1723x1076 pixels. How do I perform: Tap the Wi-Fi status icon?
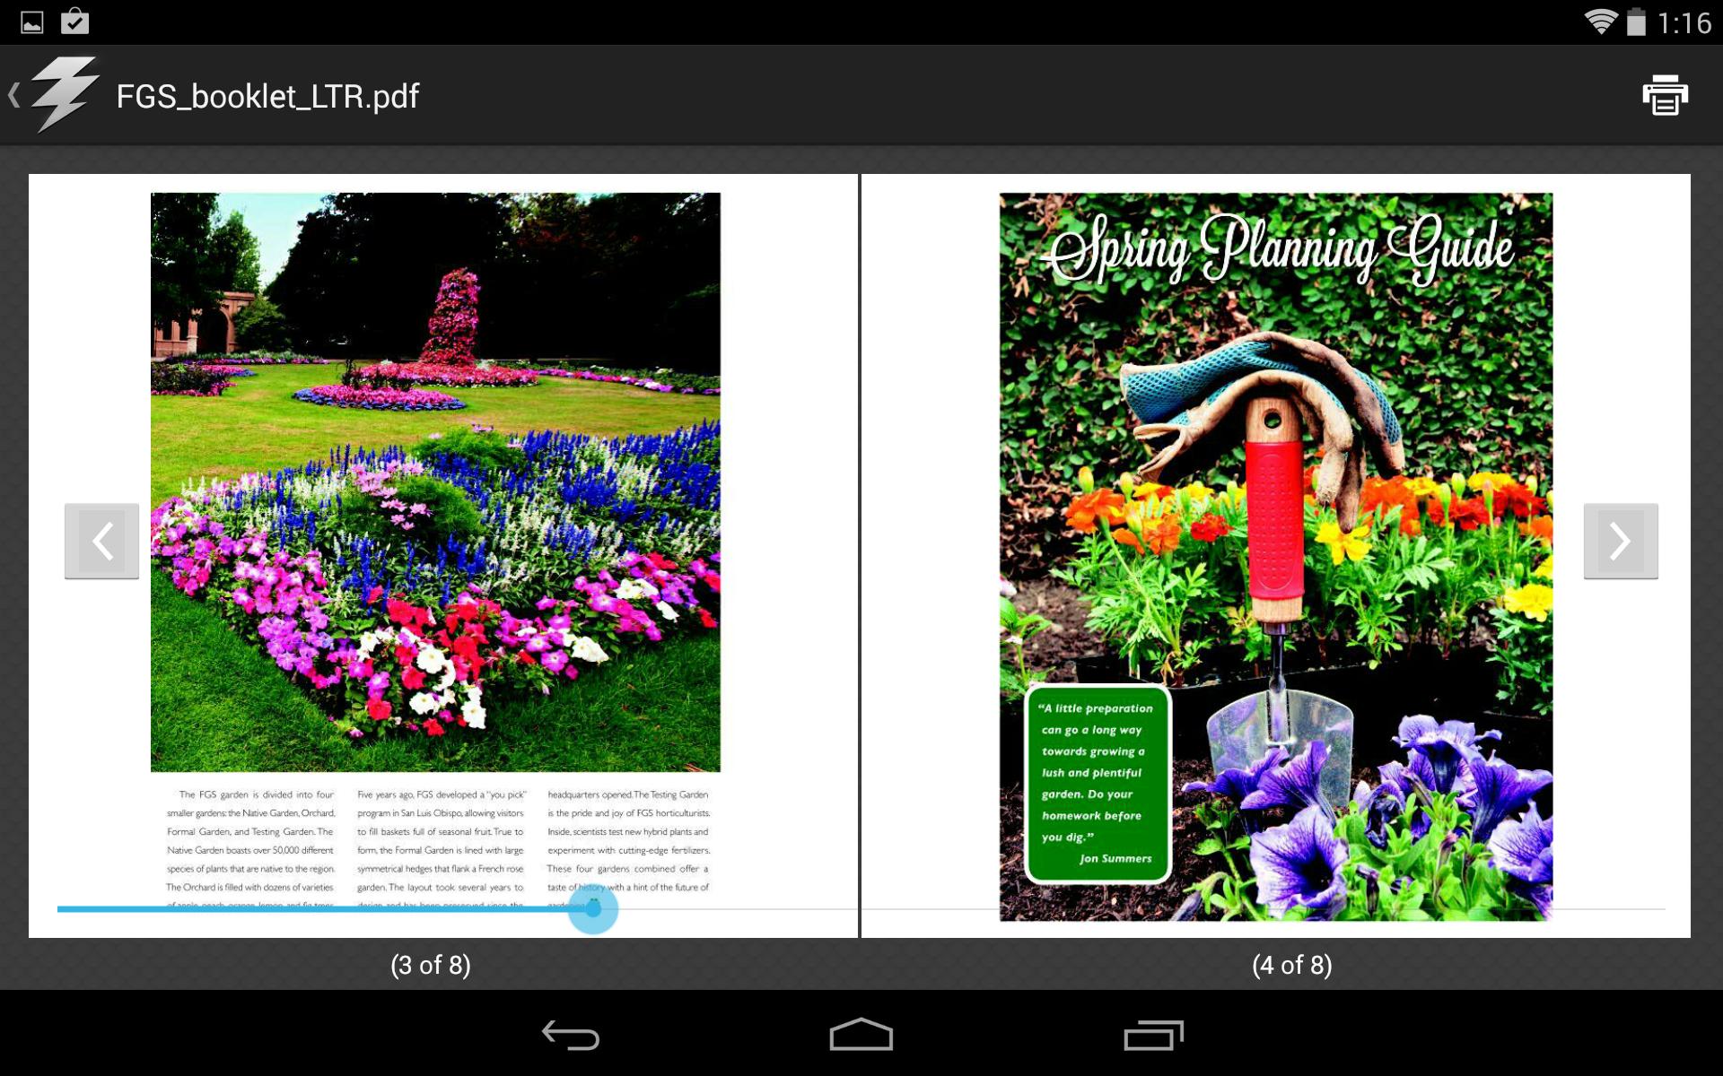point(1600,22)
